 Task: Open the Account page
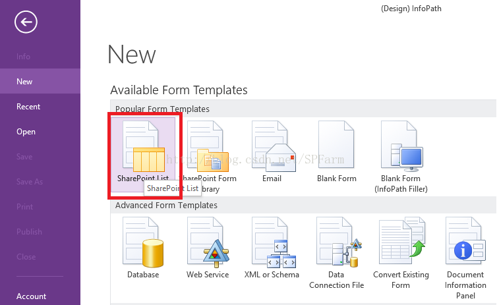click(x=32, y=296)
